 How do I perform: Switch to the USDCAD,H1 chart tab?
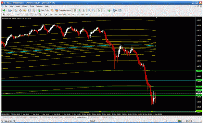tap(95, 117)
